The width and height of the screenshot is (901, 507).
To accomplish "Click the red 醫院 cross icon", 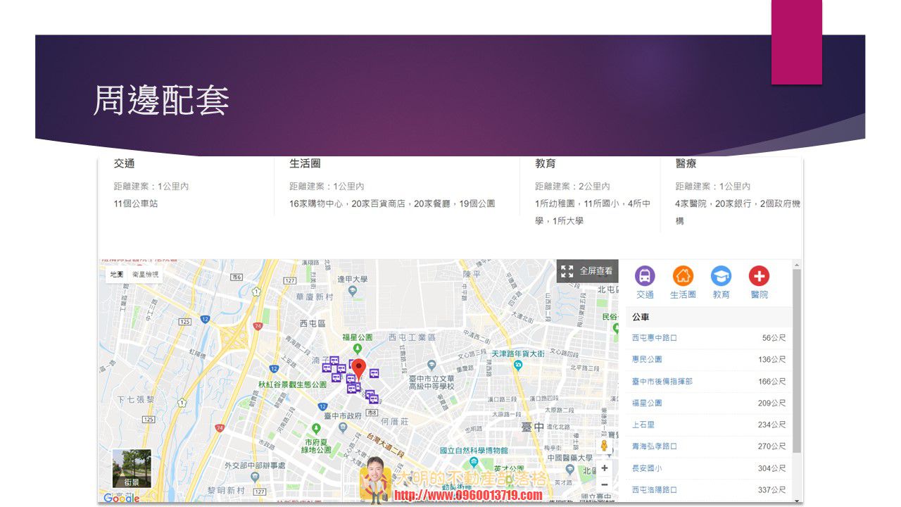I will [759, 276].
